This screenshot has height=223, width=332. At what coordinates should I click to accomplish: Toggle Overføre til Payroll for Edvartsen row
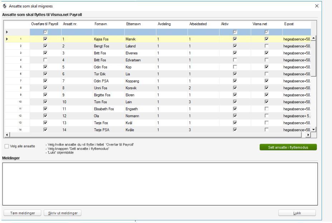pos(45,60)
